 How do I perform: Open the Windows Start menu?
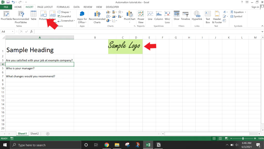(5, 145)
